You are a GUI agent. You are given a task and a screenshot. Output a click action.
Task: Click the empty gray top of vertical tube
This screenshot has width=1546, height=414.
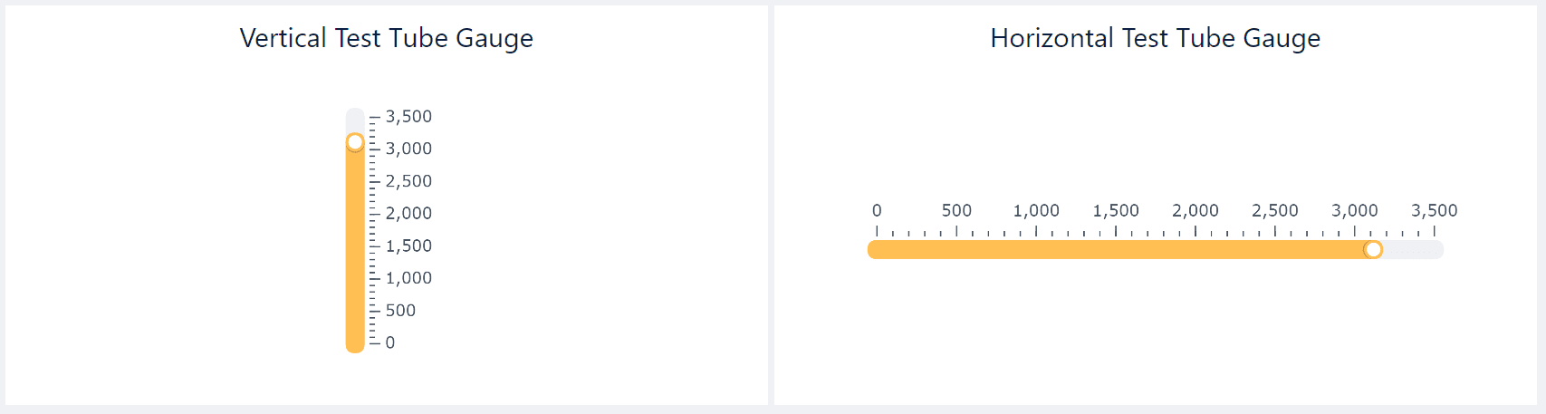pos(355,120)
